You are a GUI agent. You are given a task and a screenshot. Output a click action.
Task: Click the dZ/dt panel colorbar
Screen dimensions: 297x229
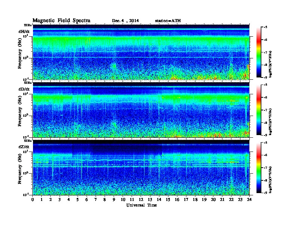[259, 168]
